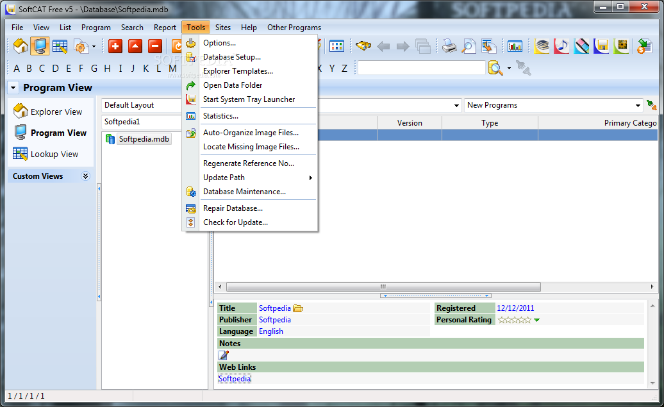Click the plug clear-filter icon
This screenshot has height=407, width=664.
pyautogui.click(x=524, y=68)
